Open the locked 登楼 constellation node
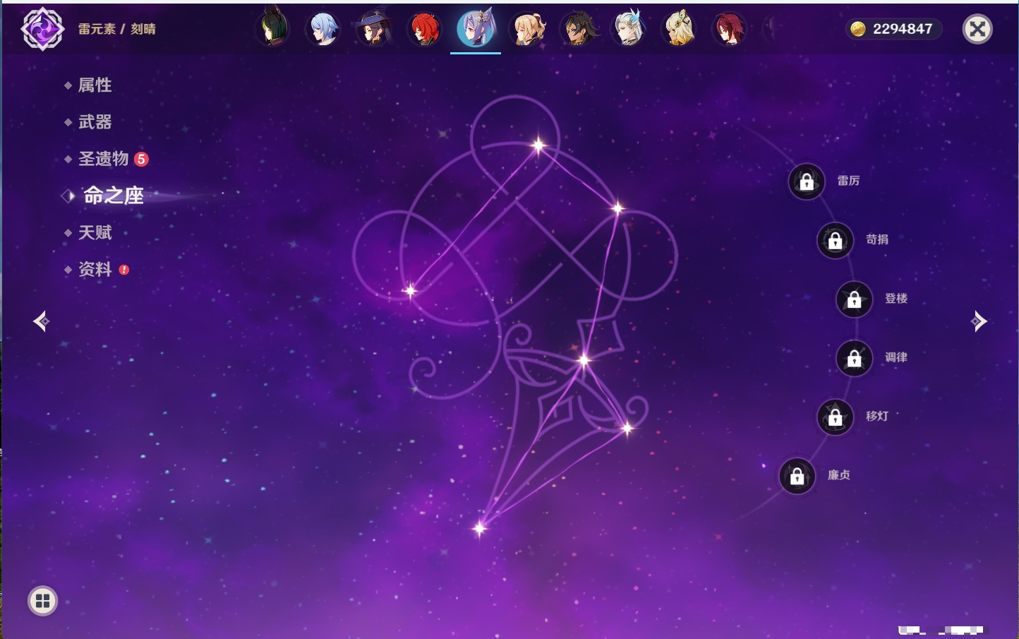1019x639 pixels. click(855, 299)
